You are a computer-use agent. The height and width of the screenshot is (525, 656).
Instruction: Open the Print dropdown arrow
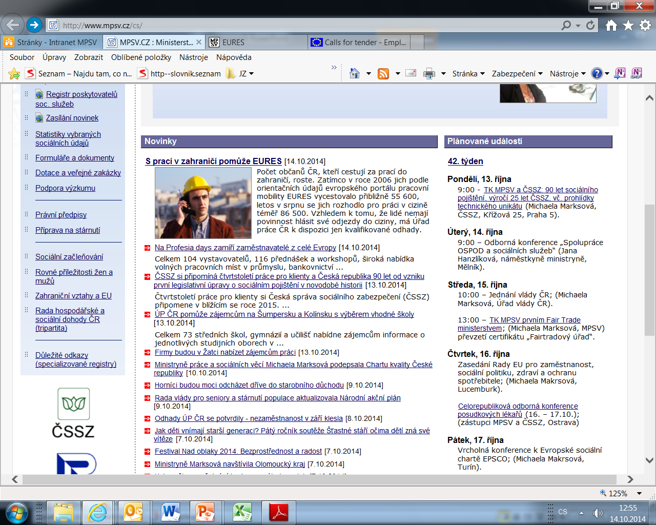pos(443,74)
